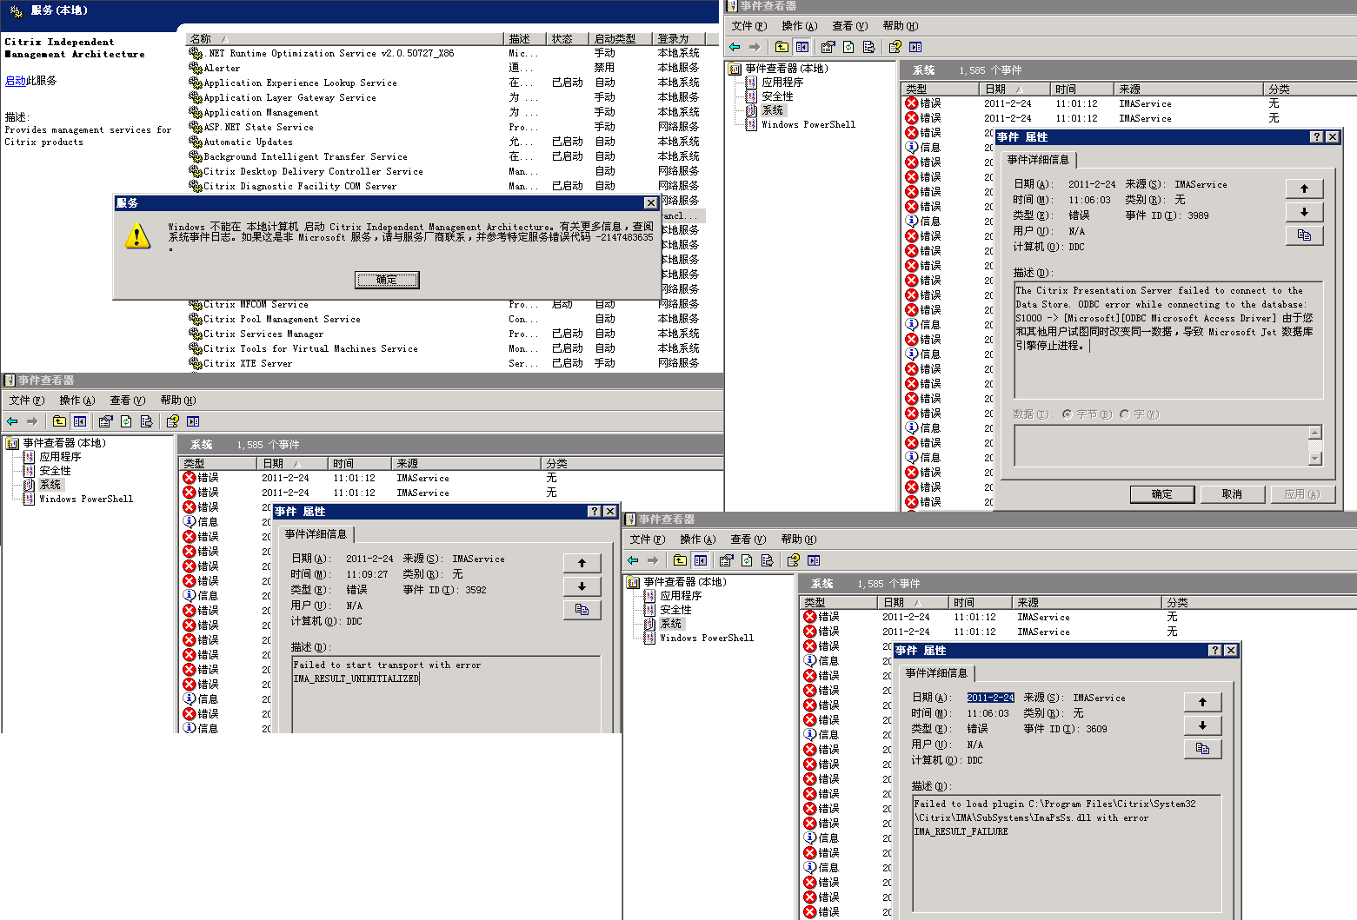The height and width of the screenshot is (920, 1357).
Task: Click Refresh icon in event 3592 Event Viewer toolbar
Action: [126, 421]
